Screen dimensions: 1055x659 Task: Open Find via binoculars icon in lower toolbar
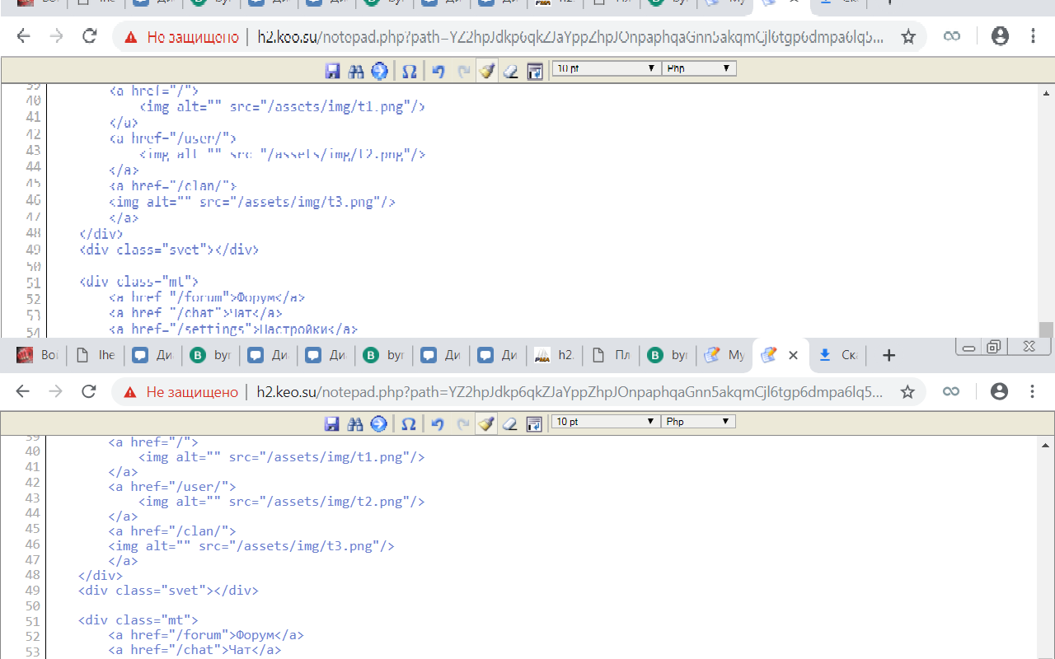pyautogui.click(x=355, y=423)
